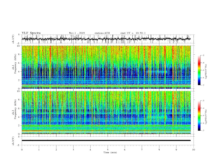Click the "Time (min)" x-axis label
The height and width of the screenshot is (168, 218).
coord(110,152)
